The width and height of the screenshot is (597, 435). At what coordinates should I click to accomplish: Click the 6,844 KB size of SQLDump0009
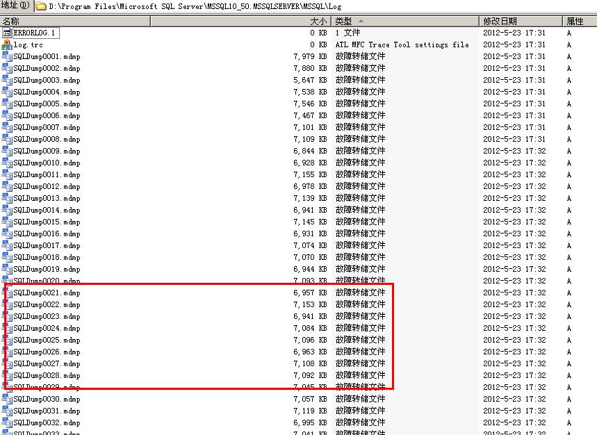pyautogui.click(x=310, y=151)
